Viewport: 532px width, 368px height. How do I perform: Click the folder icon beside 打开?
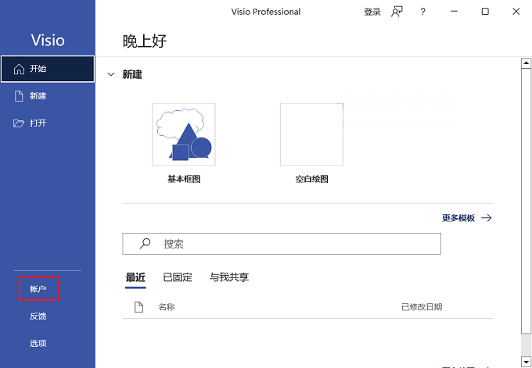(x=19, y=123)
